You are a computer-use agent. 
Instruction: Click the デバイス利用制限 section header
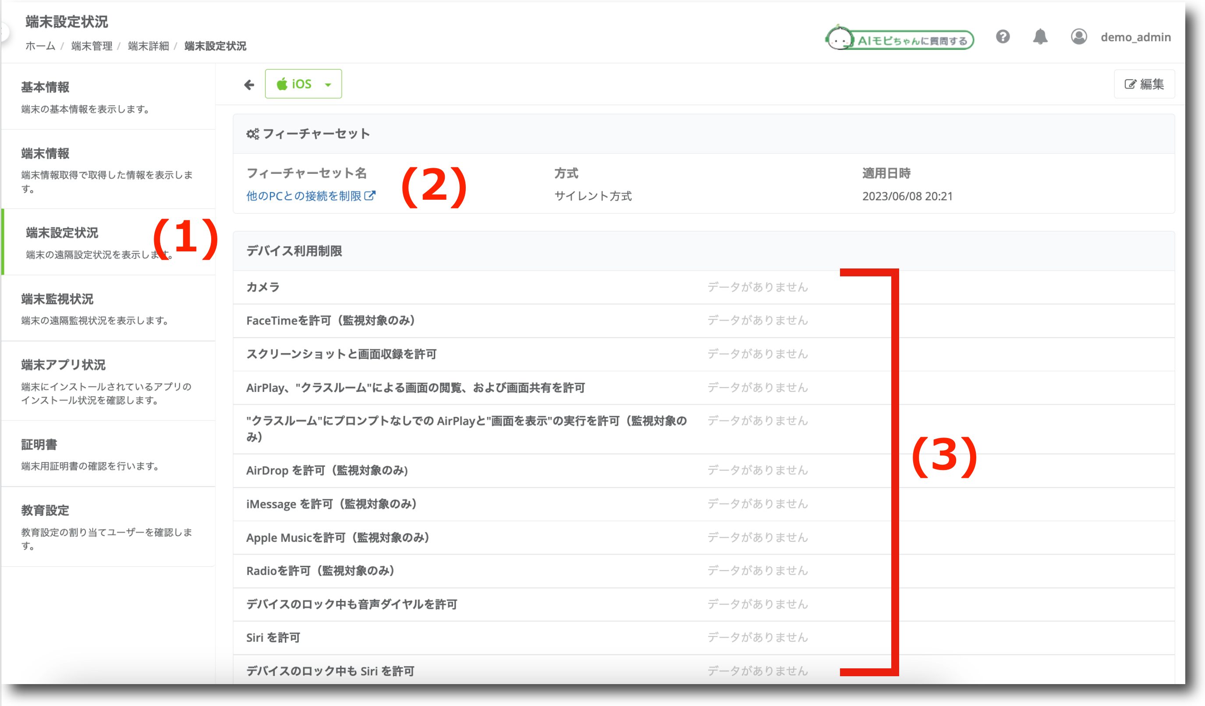pos(703,251)
